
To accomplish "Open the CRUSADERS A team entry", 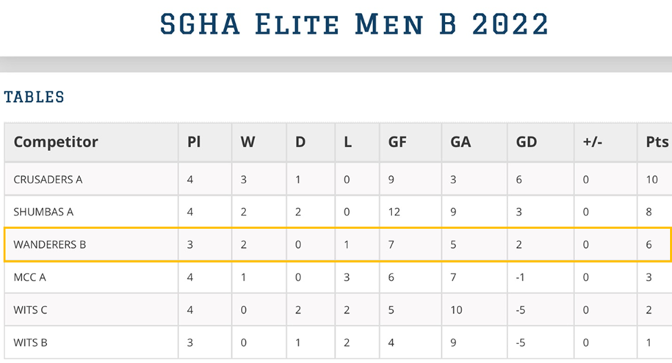I will 48,180.
